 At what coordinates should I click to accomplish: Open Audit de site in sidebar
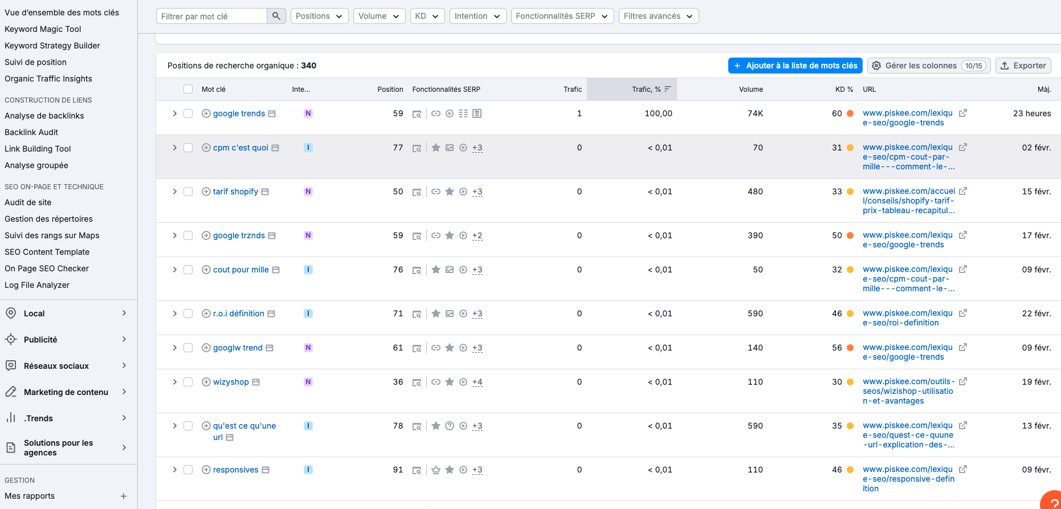coord(28,202)
